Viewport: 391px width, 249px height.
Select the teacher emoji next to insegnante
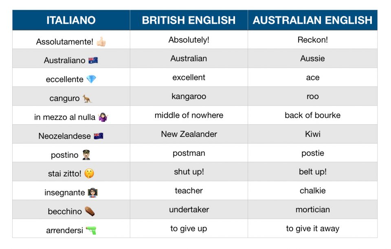pos(92,193)
